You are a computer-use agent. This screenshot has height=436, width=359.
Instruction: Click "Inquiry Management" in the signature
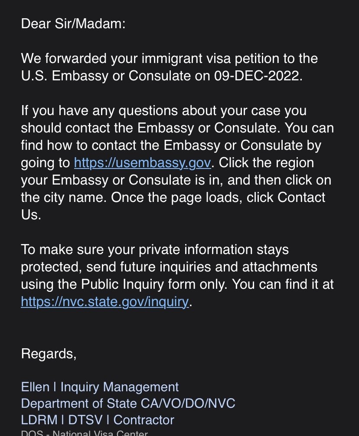119,387
